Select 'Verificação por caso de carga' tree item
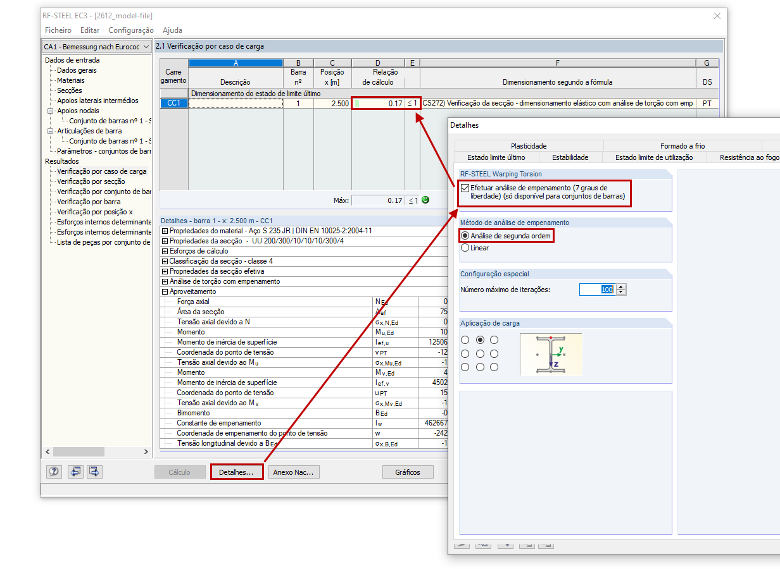Image resolution: width=780 pixels, height=569 pixels. [x=101, y=171]
